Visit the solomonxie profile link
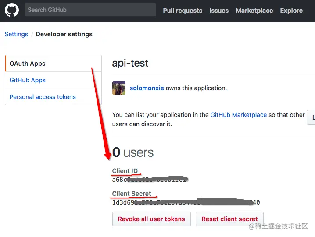Image resolution: width=315 pixels, height=237 pixels. click(x=147, y=88)
